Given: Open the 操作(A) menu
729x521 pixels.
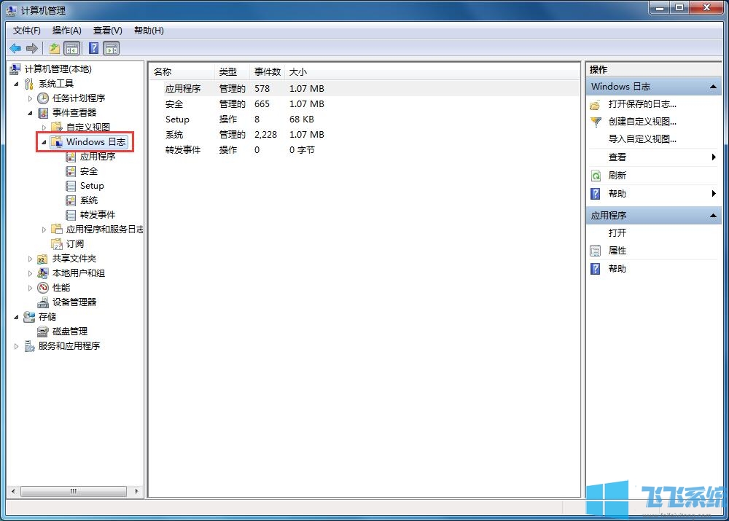Looking at the screenshot, I should pos(66,30).
